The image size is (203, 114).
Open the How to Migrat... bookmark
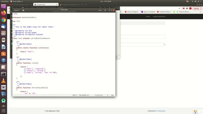[x=132, y=12]
